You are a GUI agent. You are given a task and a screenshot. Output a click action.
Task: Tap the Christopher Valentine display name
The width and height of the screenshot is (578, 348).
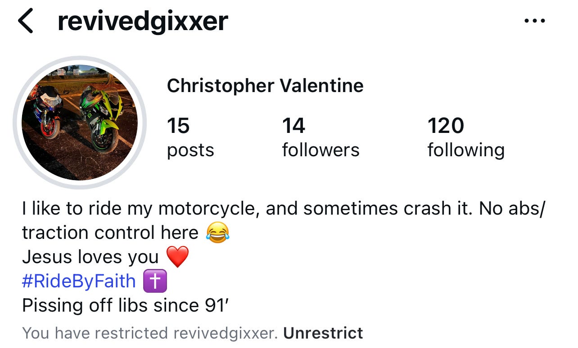pos(265,85)
